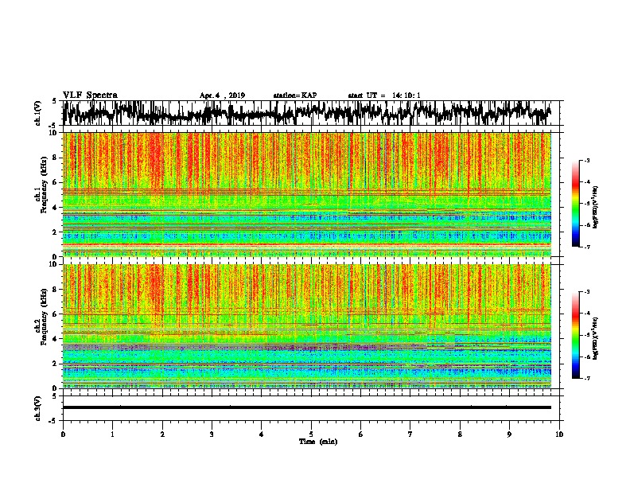Viewport: 630px width, 487px height.
Task: Select the date text "Apr. 4, 2019"
Action: [222, 95]
